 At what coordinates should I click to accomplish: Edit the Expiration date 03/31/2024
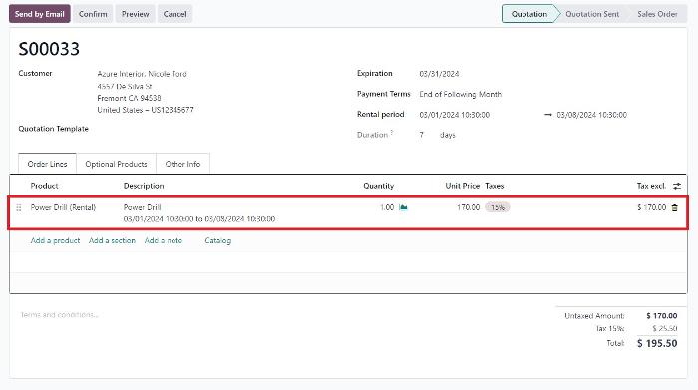(x=439, y=74)
